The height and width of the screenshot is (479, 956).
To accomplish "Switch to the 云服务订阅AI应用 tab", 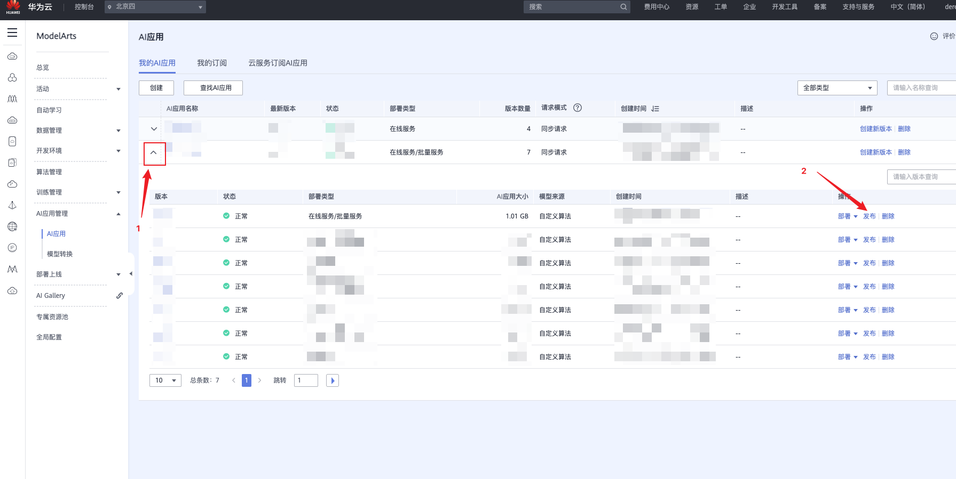I will click(278, 63).
